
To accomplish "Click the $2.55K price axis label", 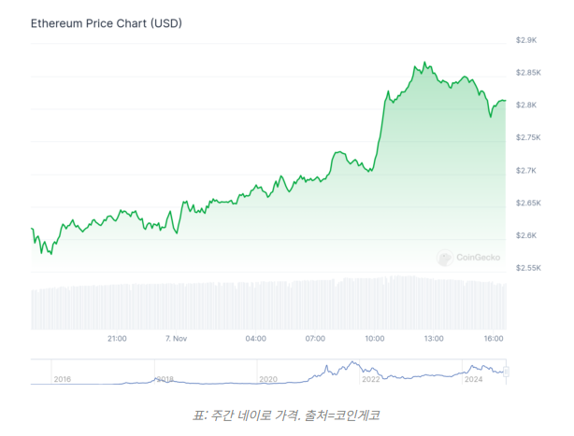I will click(x=529, y=268).
